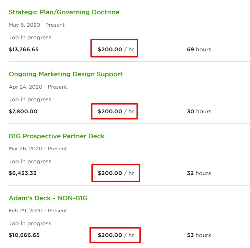This screenshot has height=248, width=250.
Task: Click the 30 hours label
Action: coord(199,111)
